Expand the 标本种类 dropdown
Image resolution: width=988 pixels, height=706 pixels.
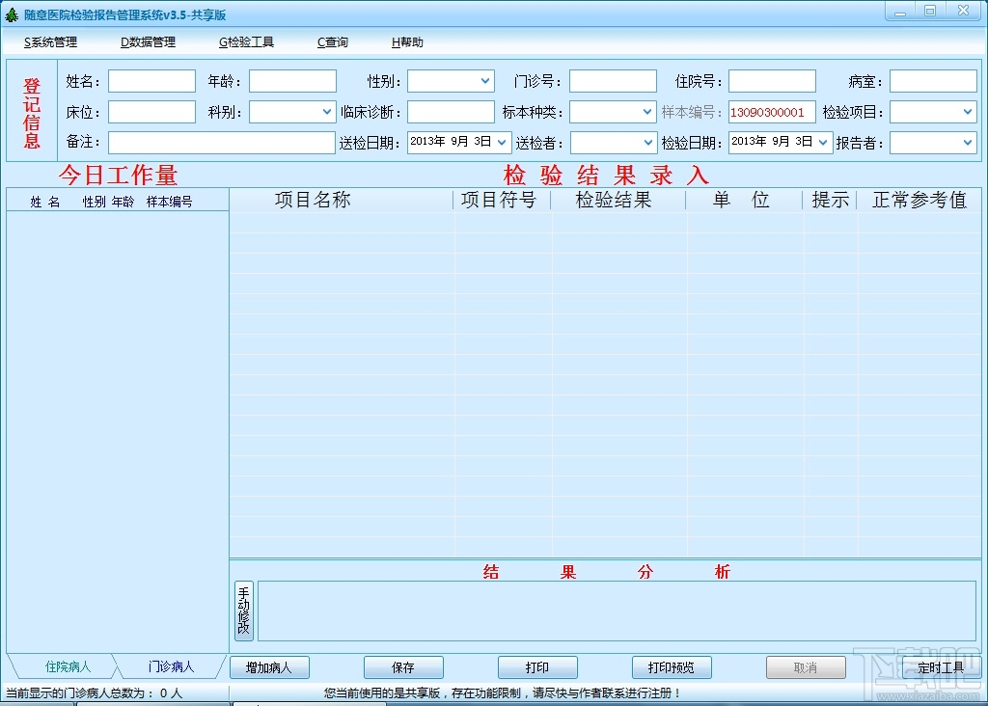coord(647,112)
